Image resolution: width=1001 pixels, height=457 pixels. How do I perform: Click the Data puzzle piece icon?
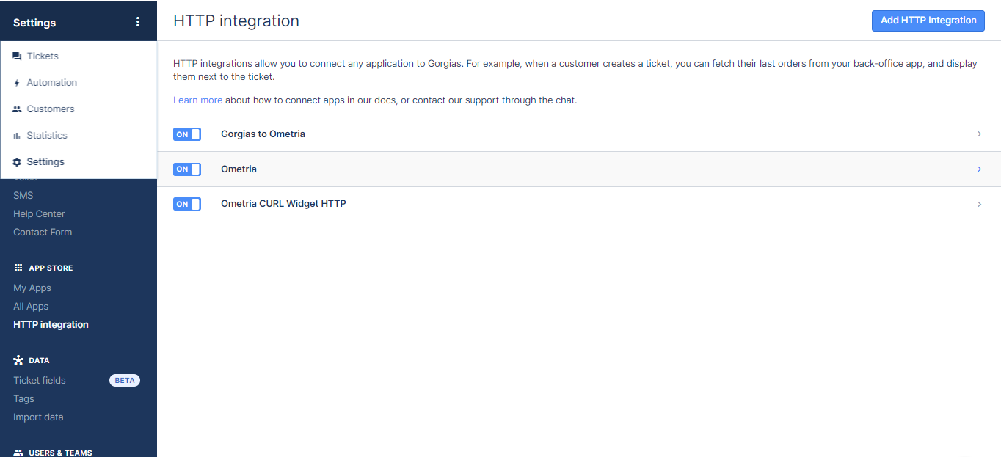coord(18,359)
